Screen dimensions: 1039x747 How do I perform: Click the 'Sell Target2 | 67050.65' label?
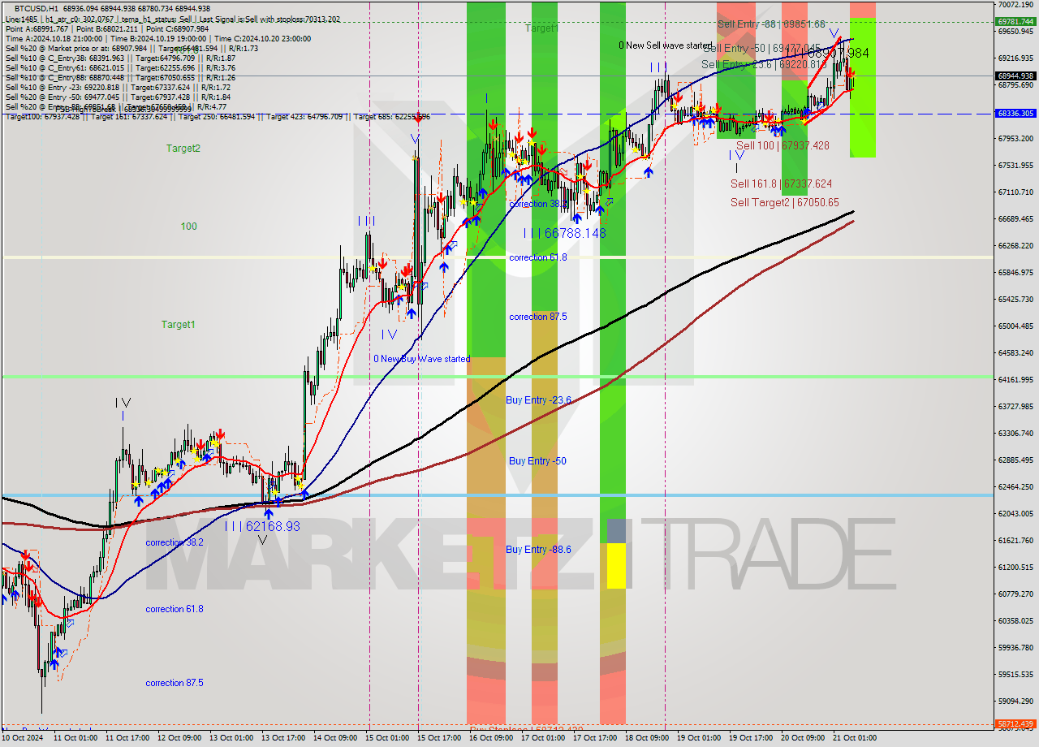[x=785, y=202]
